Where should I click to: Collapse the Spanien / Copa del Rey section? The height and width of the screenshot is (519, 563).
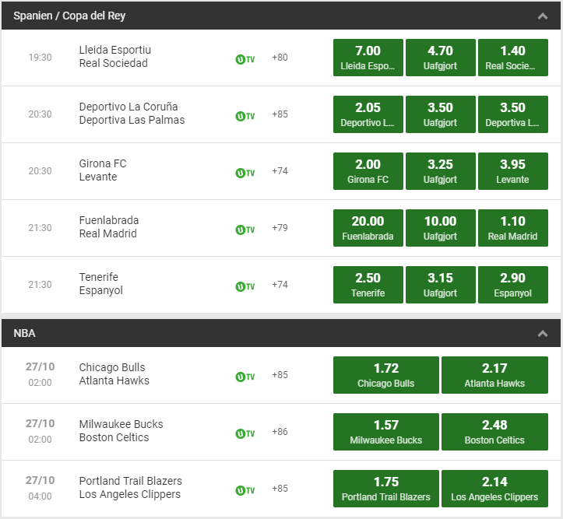pos(543,16)
